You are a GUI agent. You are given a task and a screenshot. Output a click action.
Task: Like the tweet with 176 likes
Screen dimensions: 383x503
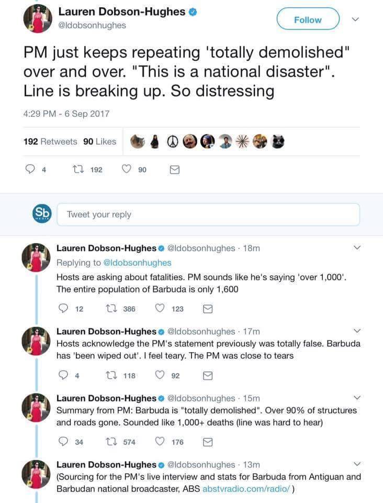point(160,442)
